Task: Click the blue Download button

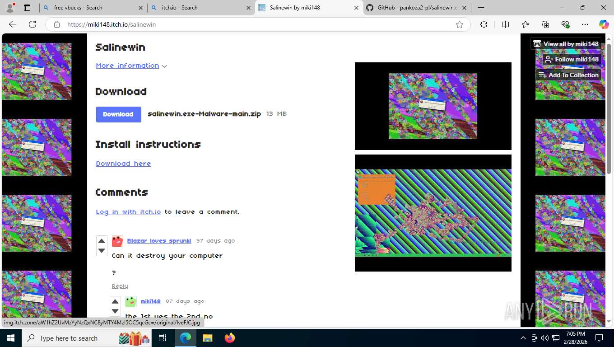Action: pyautogui.click(x=118, y=114)
